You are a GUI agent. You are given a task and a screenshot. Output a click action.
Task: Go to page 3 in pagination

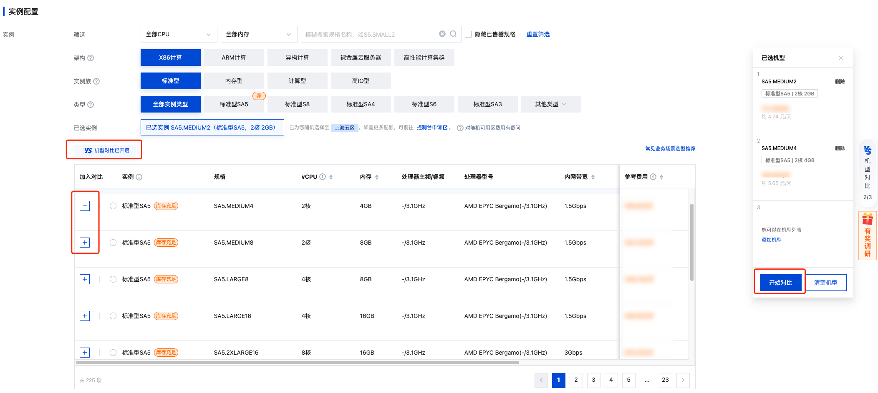(593, 380)
